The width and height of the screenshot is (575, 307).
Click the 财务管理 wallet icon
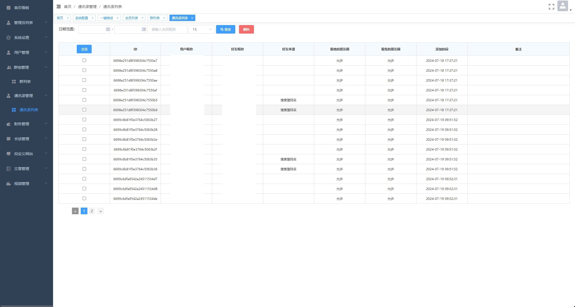click(x=9, y=124)
